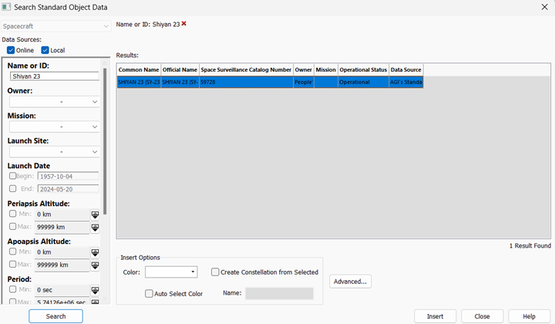
Task: Enable Periapsis Altitude Min checkbox
Action: 13,214
